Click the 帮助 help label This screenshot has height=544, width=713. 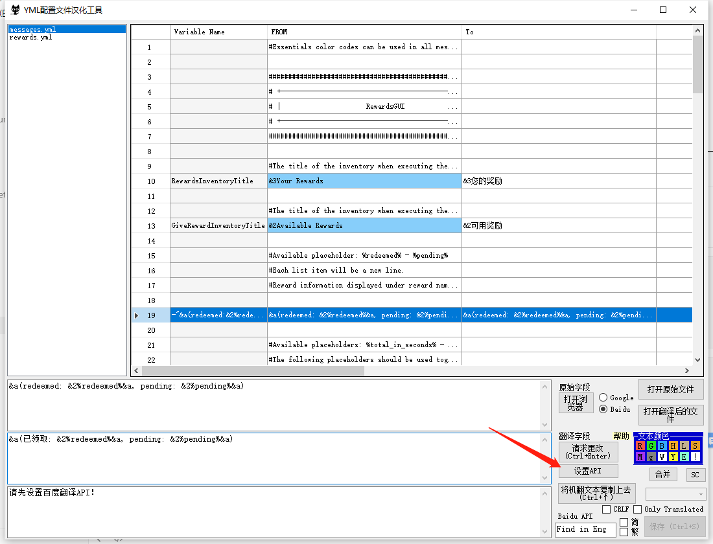pyautogui.click(x=621, y=436)
